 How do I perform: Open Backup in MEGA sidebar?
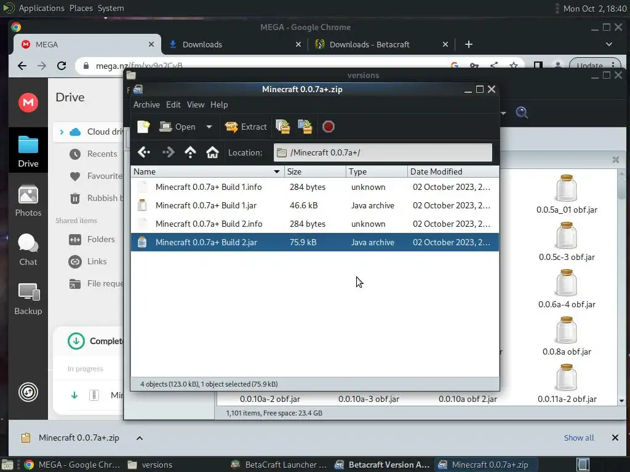pyautogui.click(x=28, y=299)
